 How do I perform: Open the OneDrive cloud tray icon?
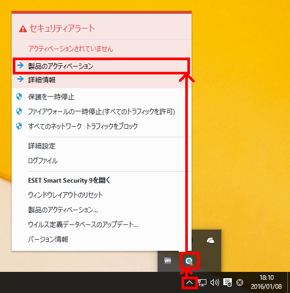coord(211,240)
